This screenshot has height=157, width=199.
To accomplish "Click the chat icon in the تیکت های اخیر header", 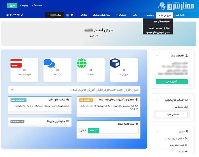I will (68, 99).
